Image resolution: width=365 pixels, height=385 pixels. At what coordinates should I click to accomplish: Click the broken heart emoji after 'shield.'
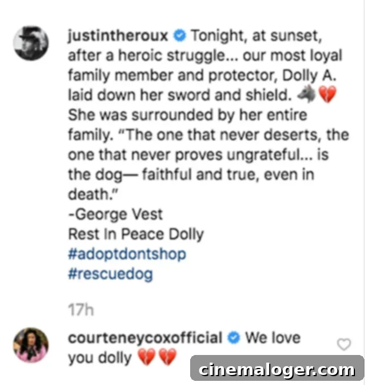point(327,94)
